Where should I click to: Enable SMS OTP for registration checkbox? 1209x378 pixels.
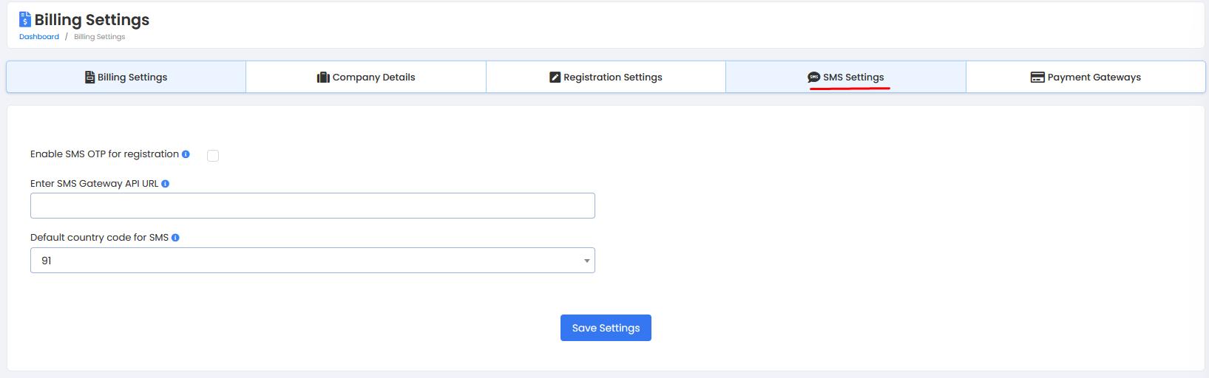(x=213, y=156)
